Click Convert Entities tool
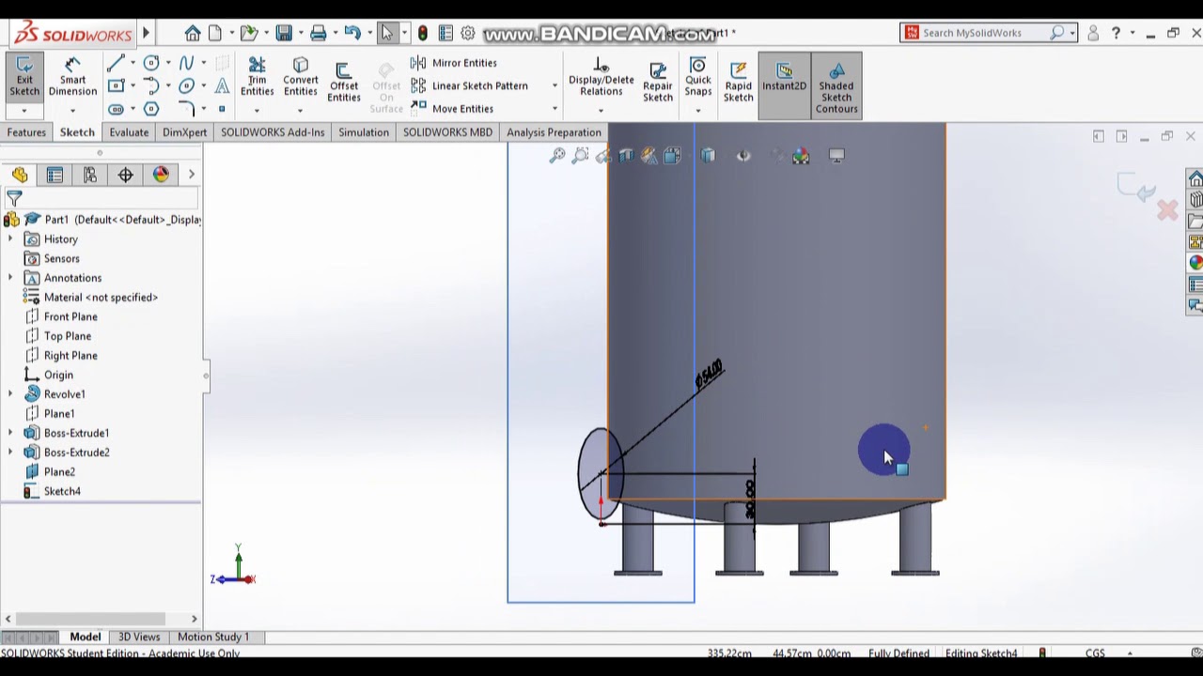1203x676 pixels. [301, 76]
